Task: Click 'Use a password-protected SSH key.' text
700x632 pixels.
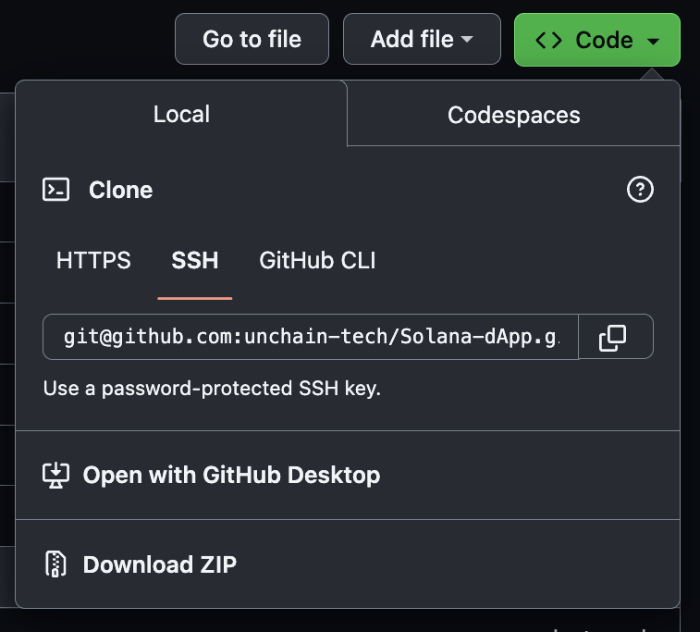Action: pos(212,388)
